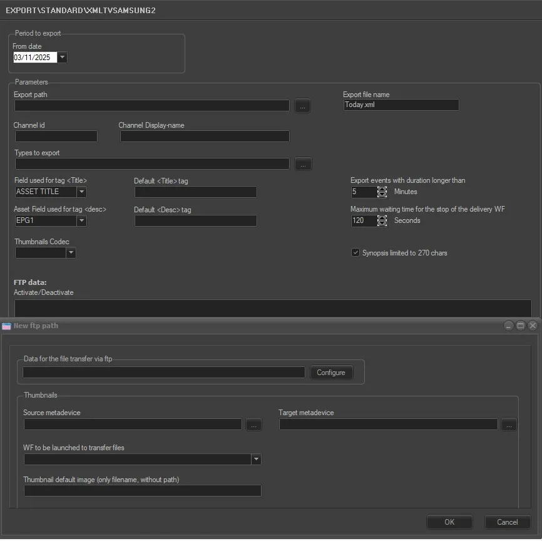Click the OK button
This screenshot has height=541, width=542.
coord(449,522)
